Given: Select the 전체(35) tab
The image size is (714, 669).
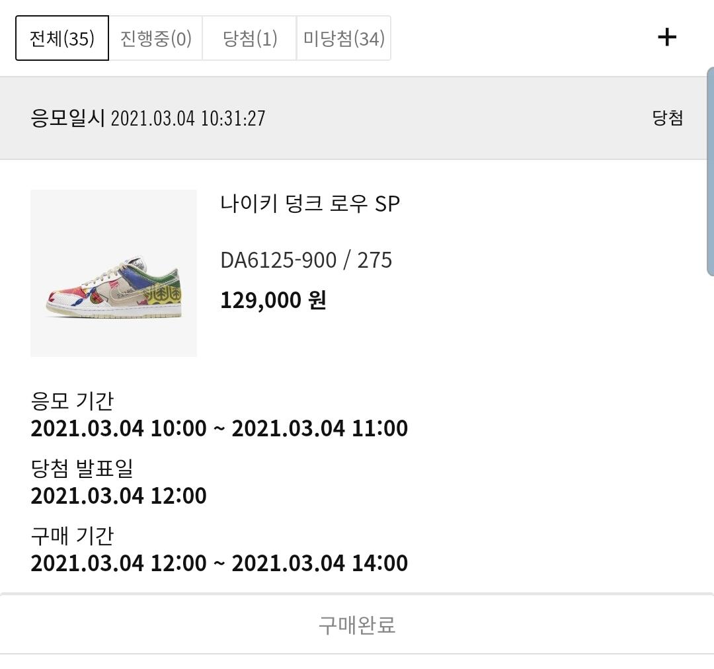Looking at the screenshot, I should tap(62, 38).
